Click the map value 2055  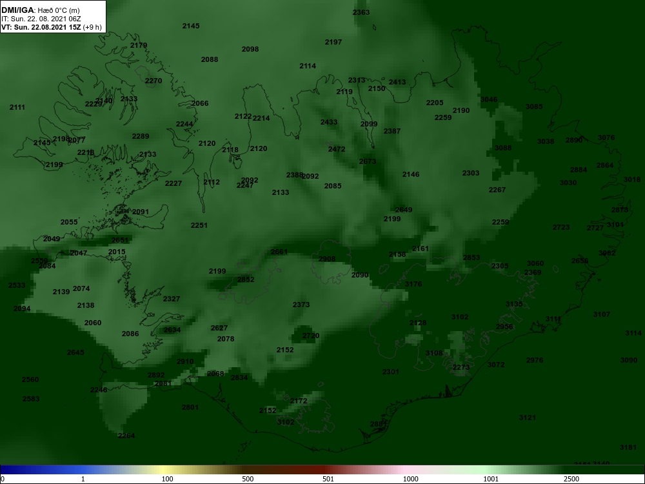(69, 222)
